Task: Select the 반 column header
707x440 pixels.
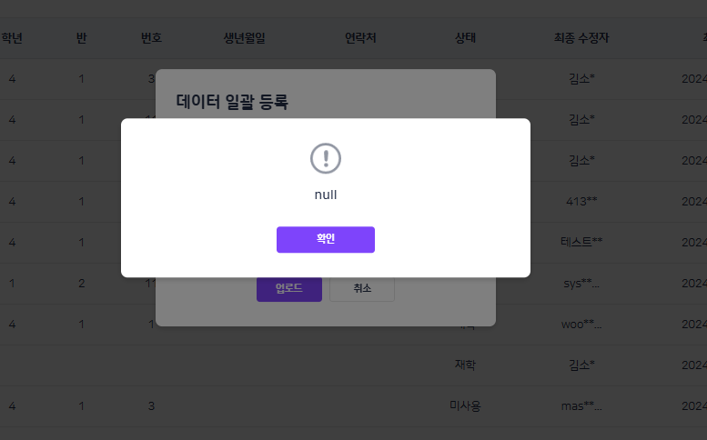Action: tap(82, 38)
